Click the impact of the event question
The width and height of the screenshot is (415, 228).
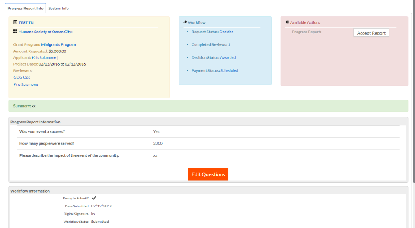(69, 155)
